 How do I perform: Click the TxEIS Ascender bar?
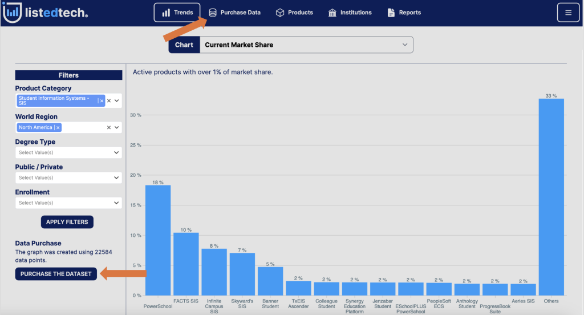[x=298, y=288]
